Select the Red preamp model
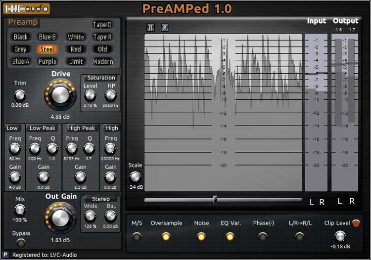 (76, 49)
